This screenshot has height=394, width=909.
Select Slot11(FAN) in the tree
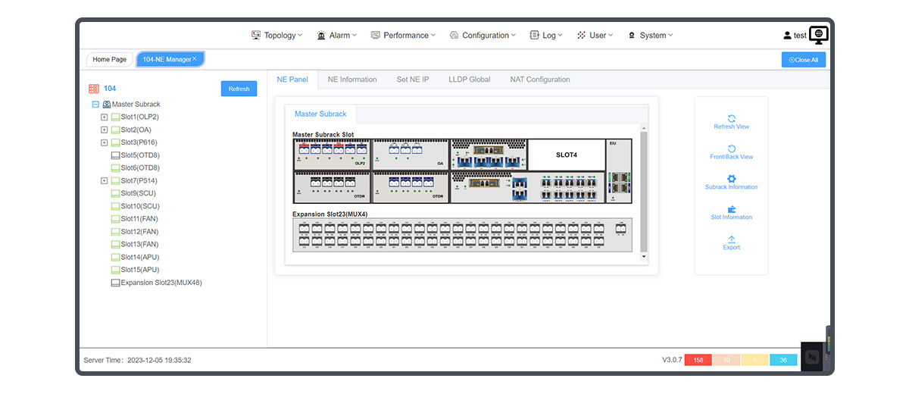(x=140, y=219)
